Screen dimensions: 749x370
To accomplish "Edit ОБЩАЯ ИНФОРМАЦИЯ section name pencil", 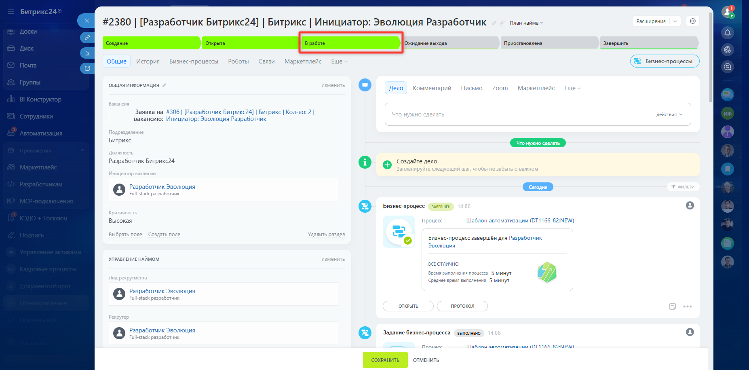I will (x=164, y=85).
